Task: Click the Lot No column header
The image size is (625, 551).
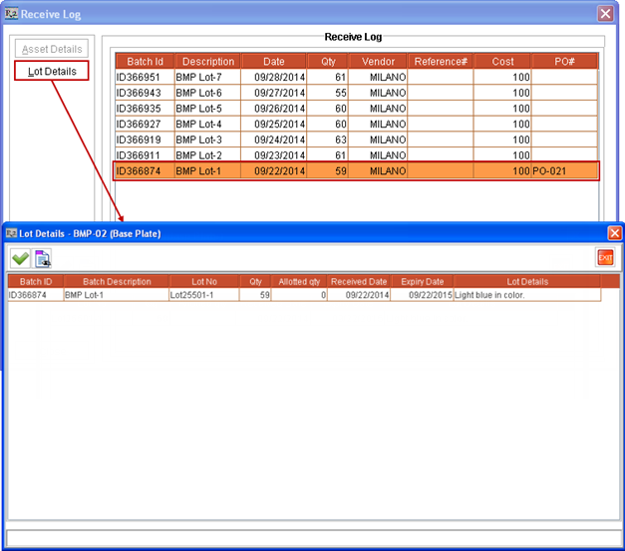Action: [204, 282]
